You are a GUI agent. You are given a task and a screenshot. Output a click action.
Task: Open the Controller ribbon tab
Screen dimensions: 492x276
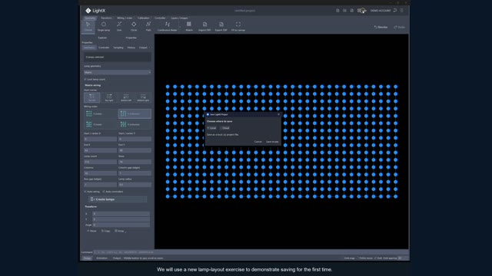point(160,18)
